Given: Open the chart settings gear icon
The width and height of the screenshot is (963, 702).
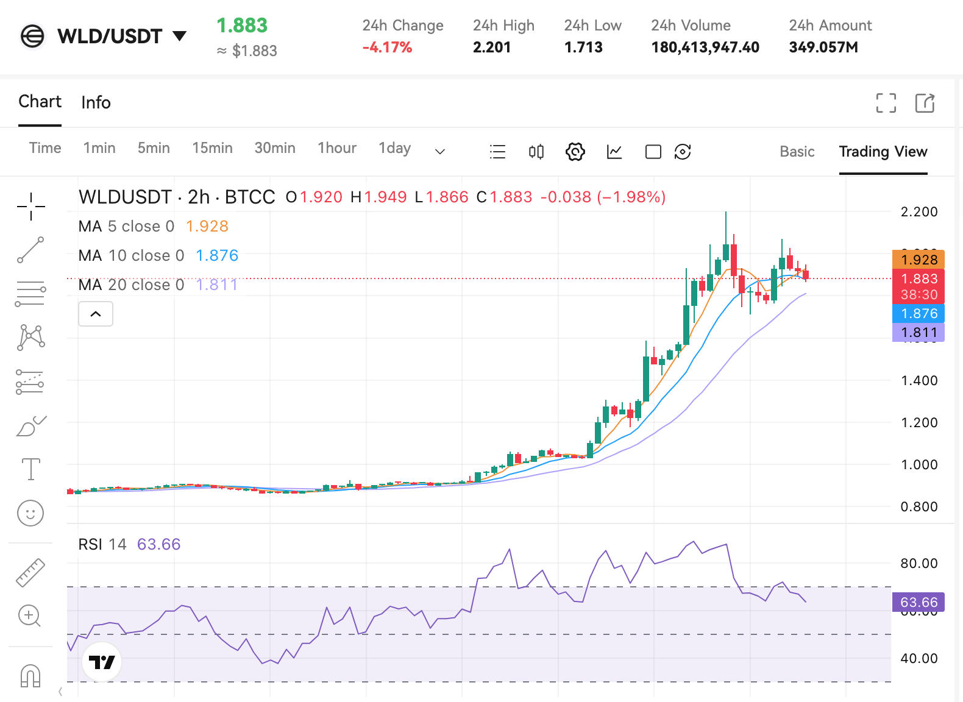Looking at the screenshot, I should pyautogui.click(x=575, y=152).
